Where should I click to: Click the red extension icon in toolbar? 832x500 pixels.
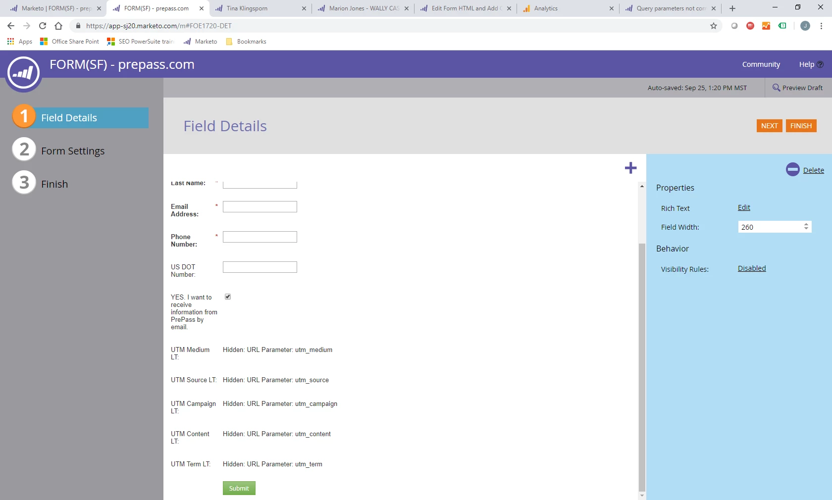click(750, 26)
